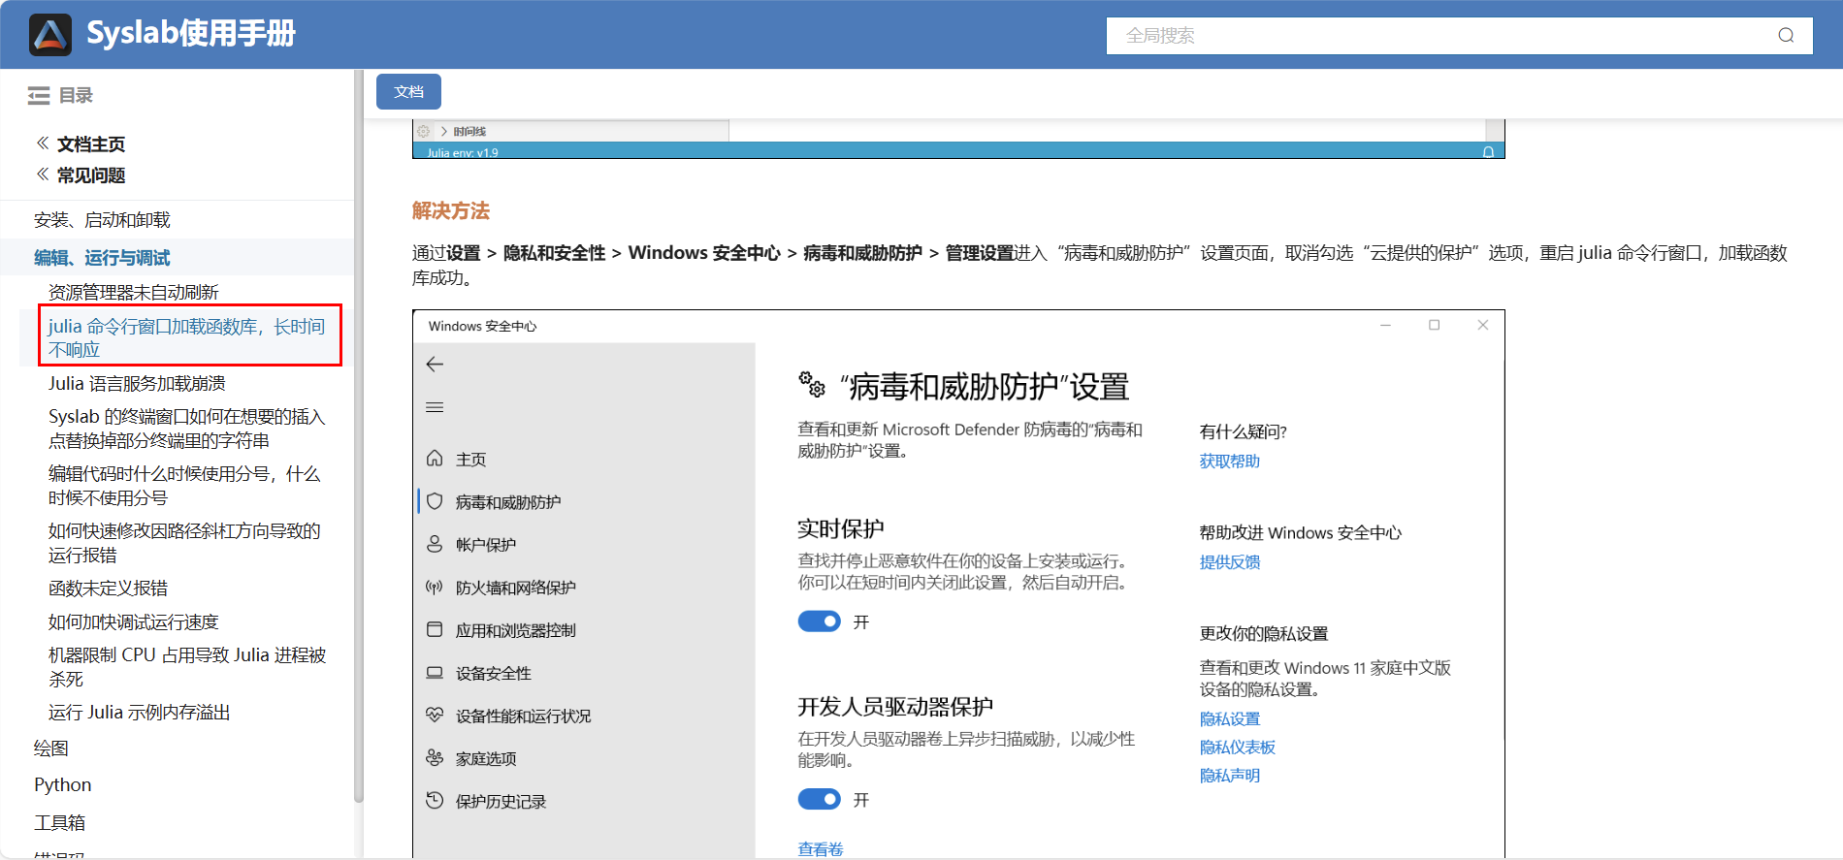Toggle the 开发人员驱动器保护 switch
Viewport: 1843px width, 860px height.
[820, 800]
